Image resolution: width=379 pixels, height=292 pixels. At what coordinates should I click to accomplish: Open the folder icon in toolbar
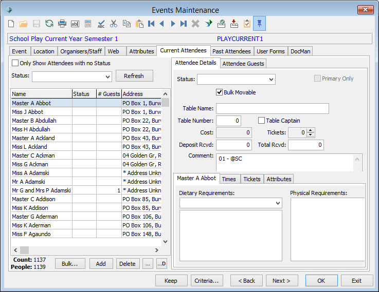coord(24,24)
